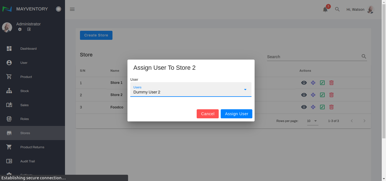Screen dimensions: 386x181
Task: Click the edit icon for Store 2
Action: [x=322, y=95]
